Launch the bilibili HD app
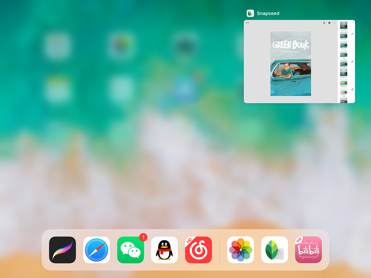The height and width of the screenshot is (278, 371). 309,250
